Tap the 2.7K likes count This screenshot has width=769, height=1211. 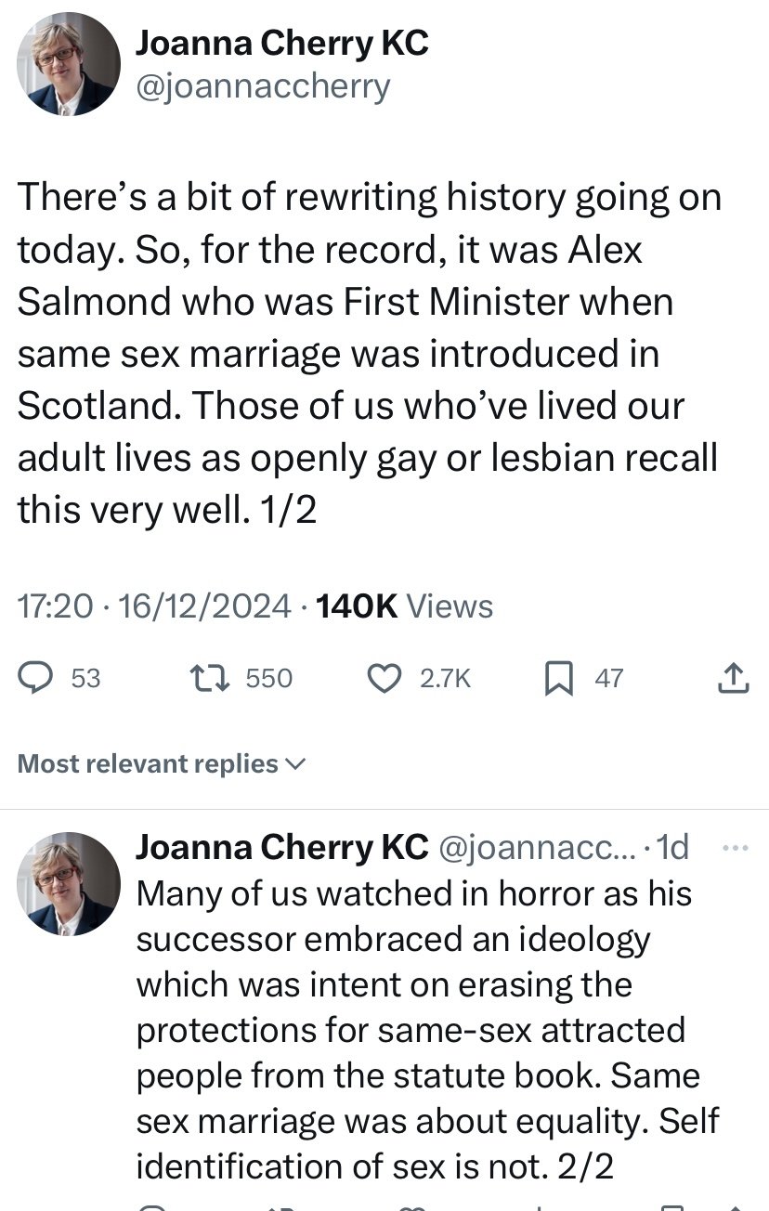coord(446,679)
